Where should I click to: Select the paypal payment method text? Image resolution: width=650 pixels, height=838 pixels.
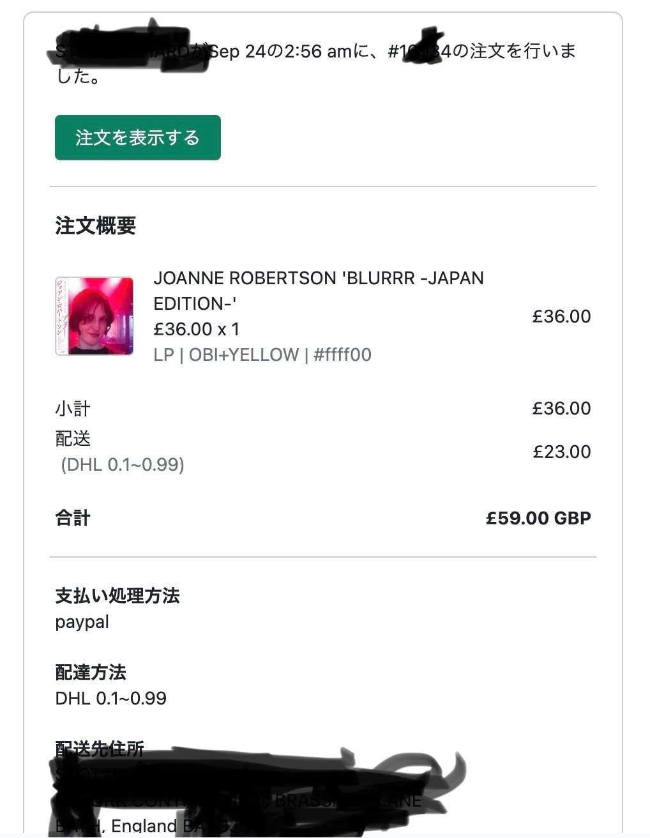[82, 621]
